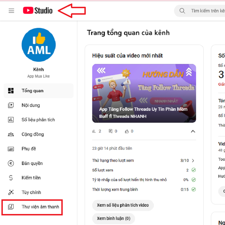Click the likes thumbs-up icon
Screen dimensions: 225x225
127,131
